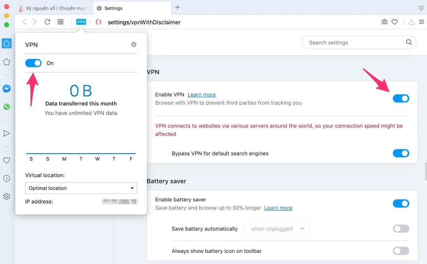The image size is (427, 264).
Task: Expand the Virtual location dropdown
Action: click(x=81, y=188)
